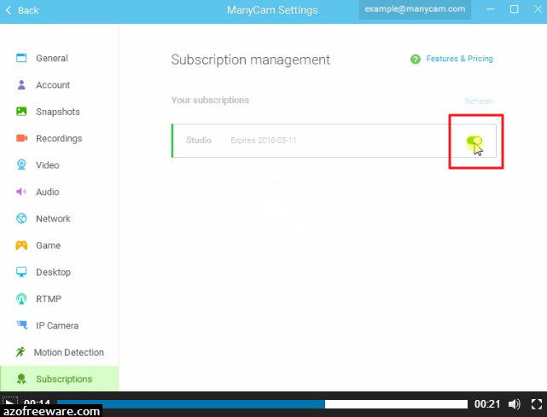The height and width of the screenshot is (417, 547).
Task: Click the Recordings camcorder icon
Action: (21, 138)
